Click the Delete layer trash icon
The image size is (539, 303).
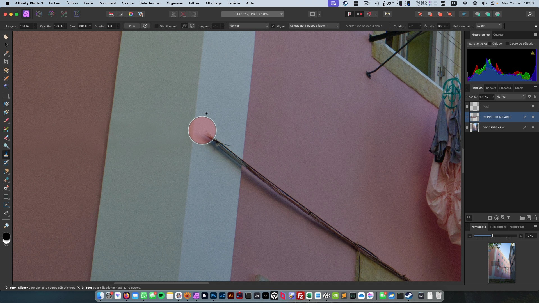pos(535,218)
